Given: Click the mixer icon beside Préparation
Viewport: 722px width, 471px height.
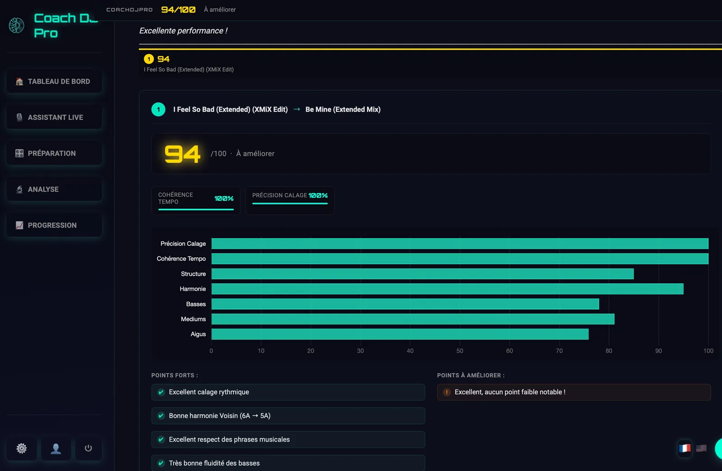Looking at the screenshot, I should (19, 153).
